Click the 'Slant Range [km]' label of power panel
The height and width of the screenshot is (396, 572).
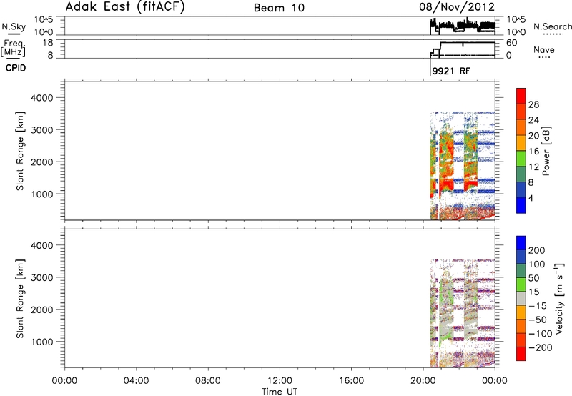(20, 151)
